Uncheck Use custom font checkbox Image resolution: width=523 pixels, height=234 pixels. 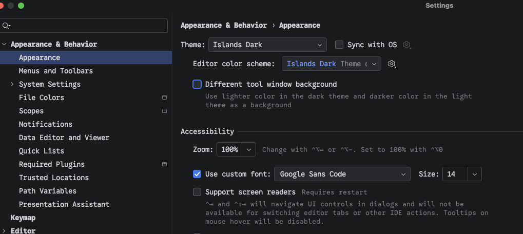coord(197,174)
